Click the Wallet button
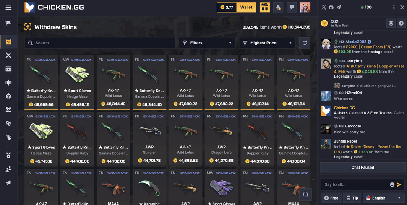The image size is (407, 205). (x=246, y=7)
